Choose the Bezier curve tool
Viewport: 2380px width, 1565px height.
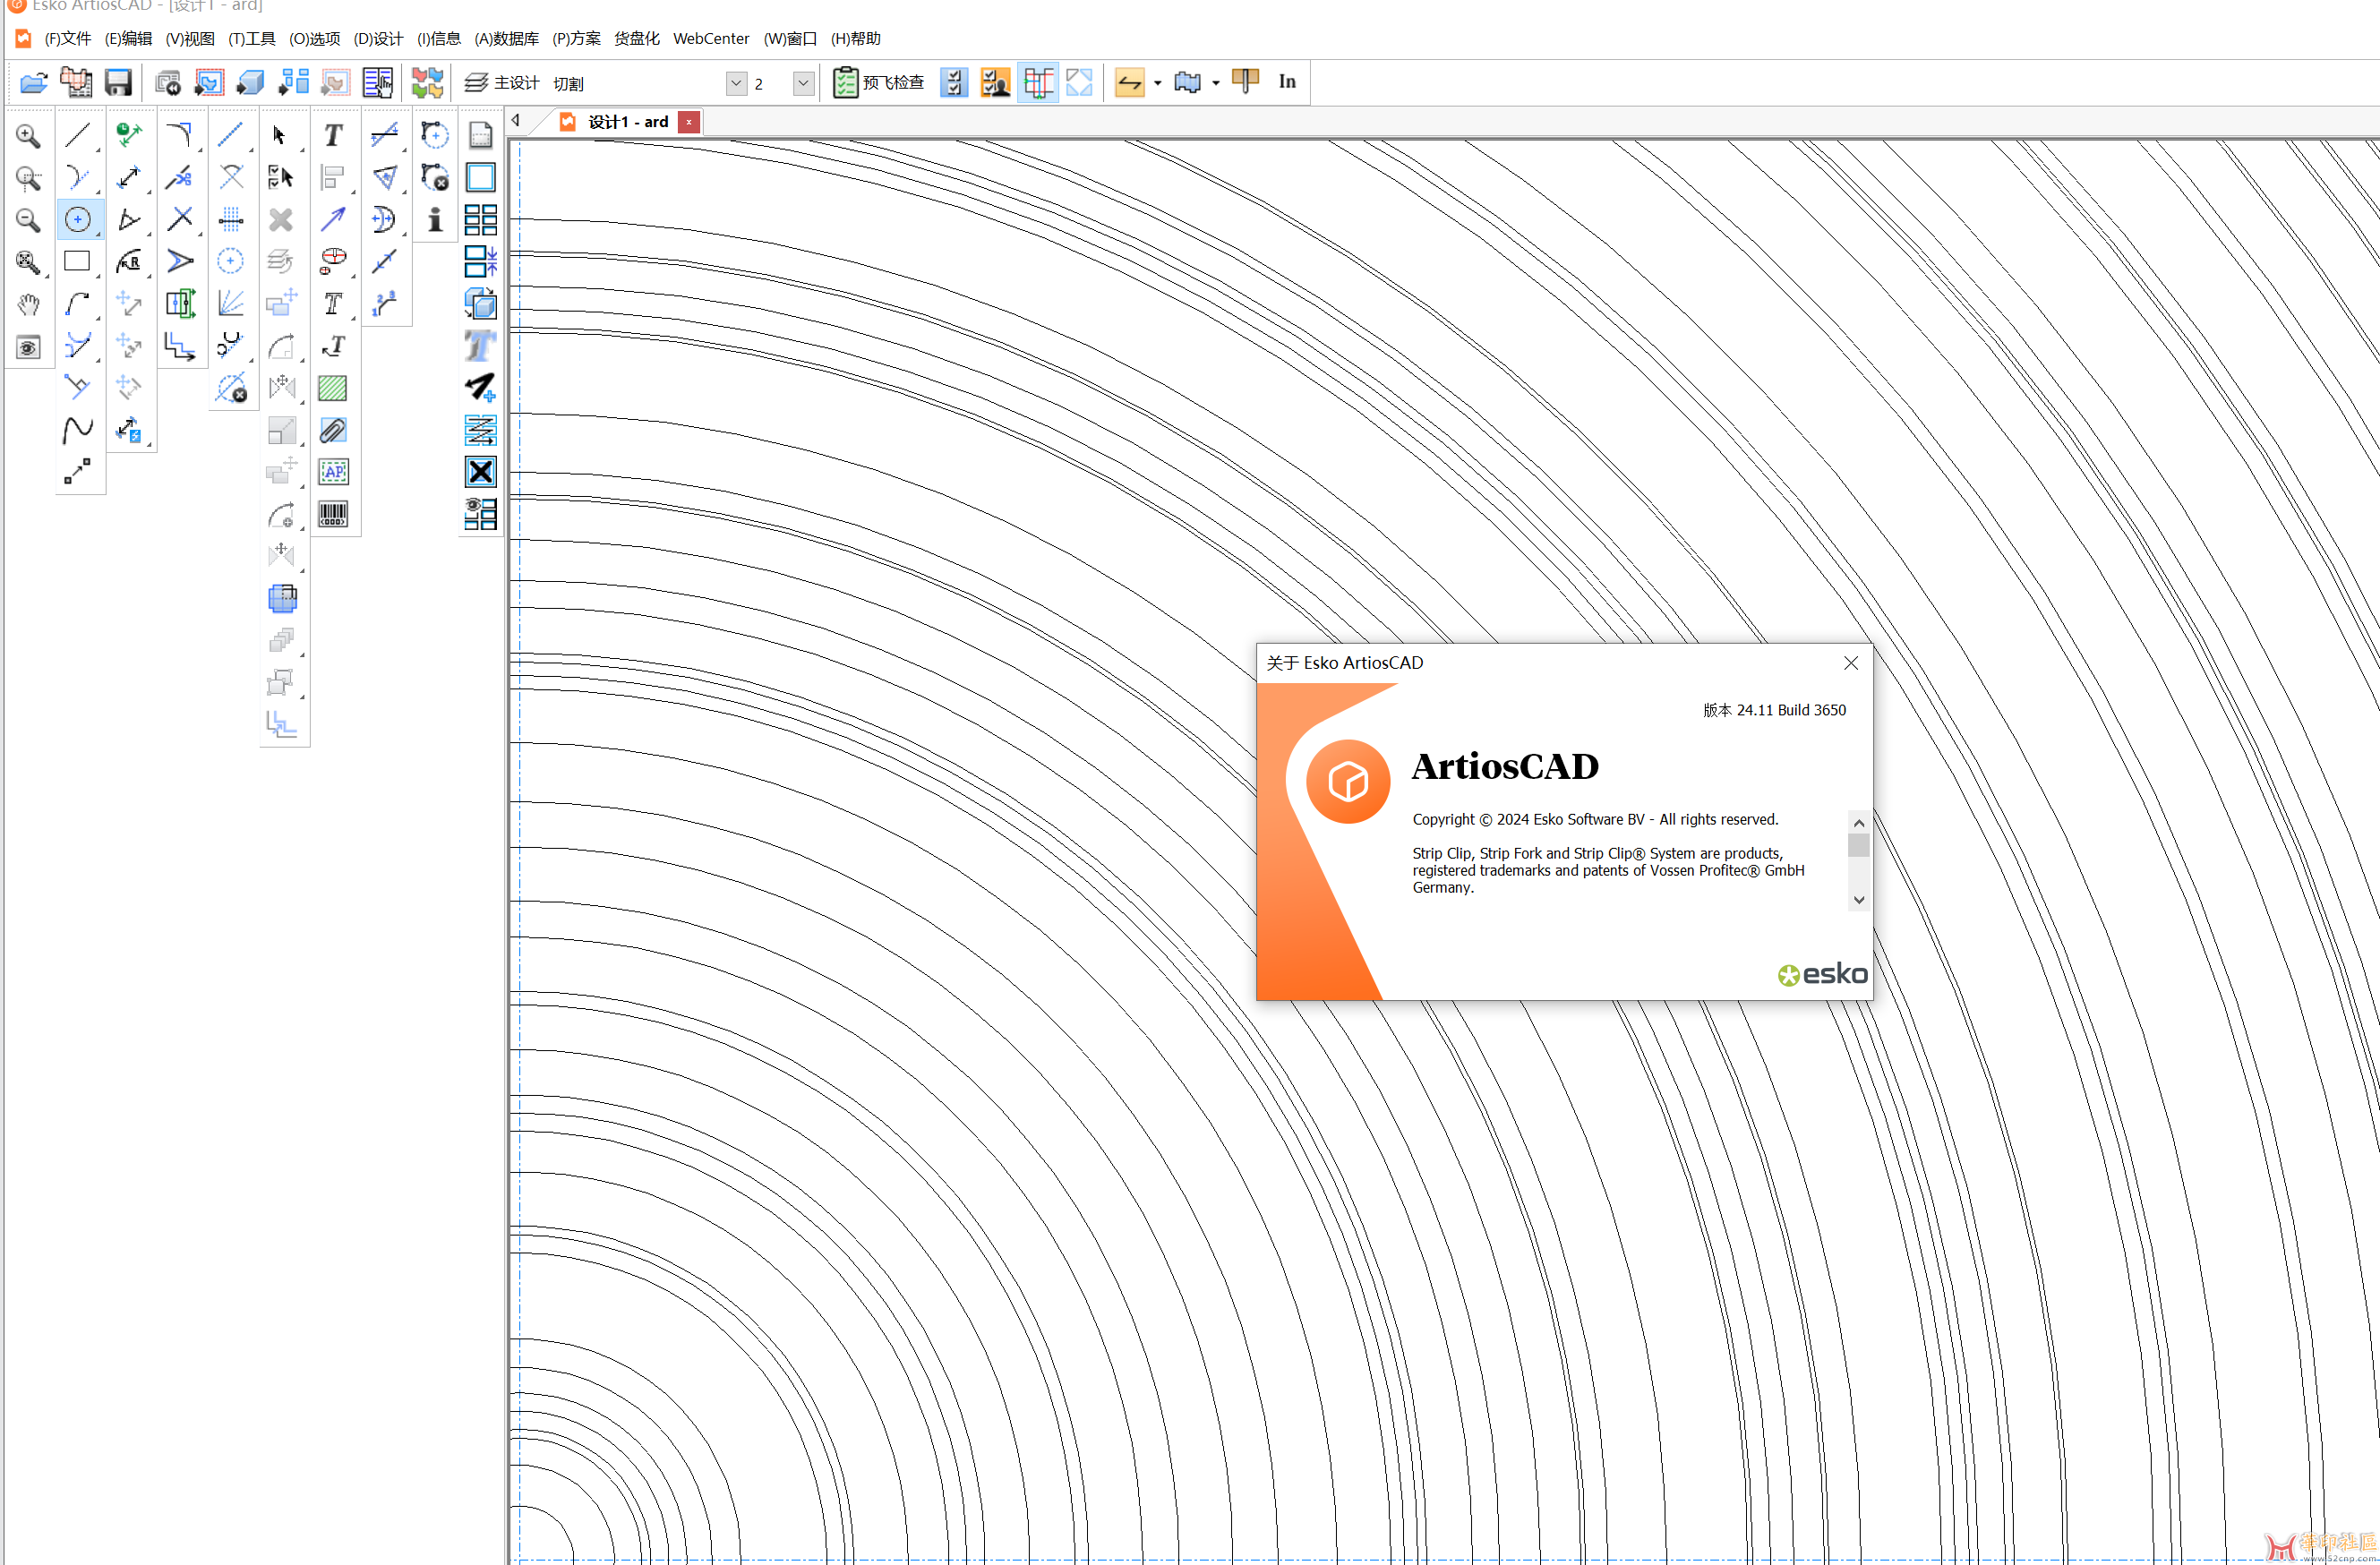coord(78,429)
